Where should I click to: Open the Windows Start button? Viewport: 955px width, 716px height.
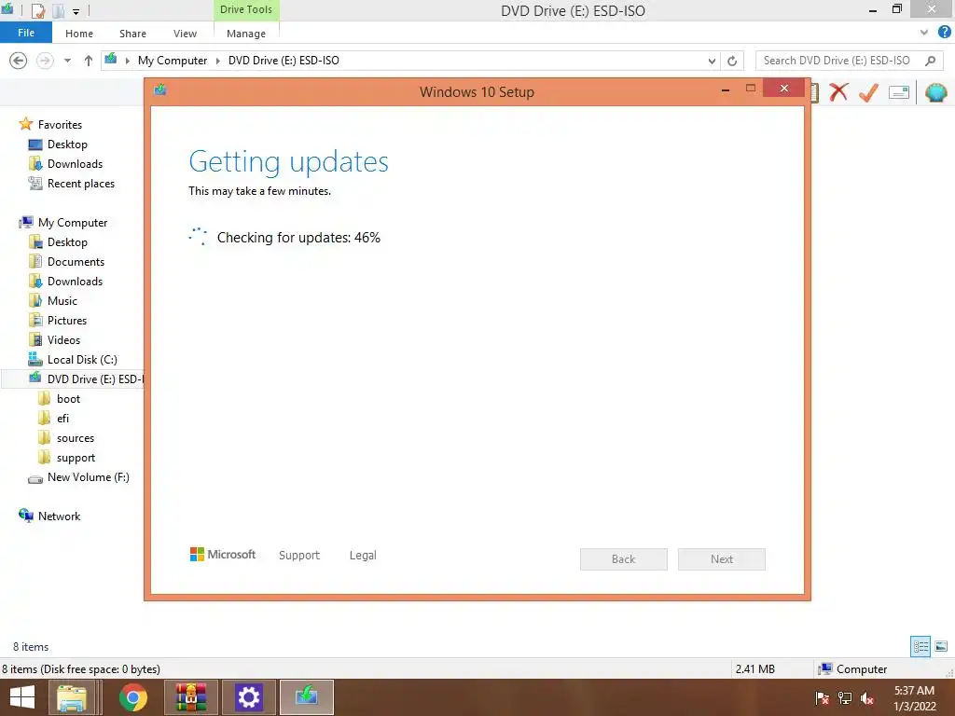22,697
